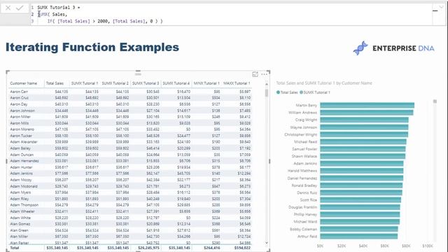Sort by SUMX Tutorial 1 column header

(85, 83)
